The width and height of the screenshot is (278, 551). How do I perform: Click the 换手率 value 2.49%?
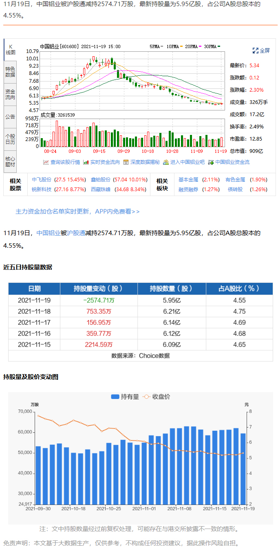pyautogui.click(x=256, y=126)
